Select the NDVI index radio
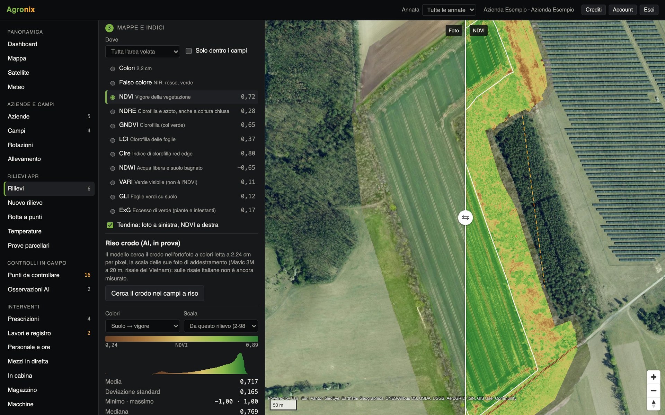Viewport: 665px width, 415px height. click(113, 98)
